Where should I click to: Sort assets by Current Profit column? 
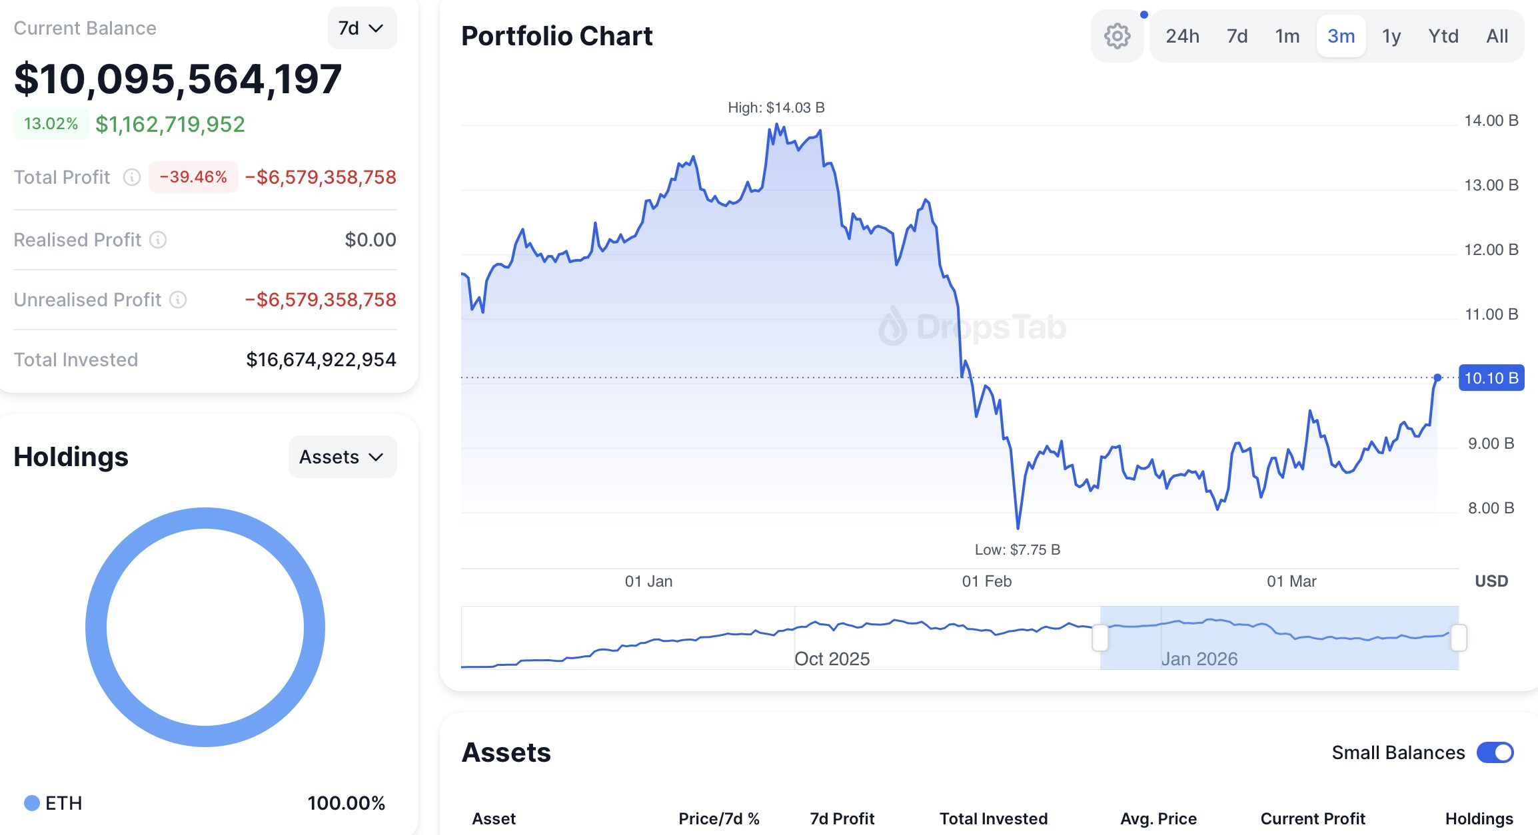coord(1312,818)
